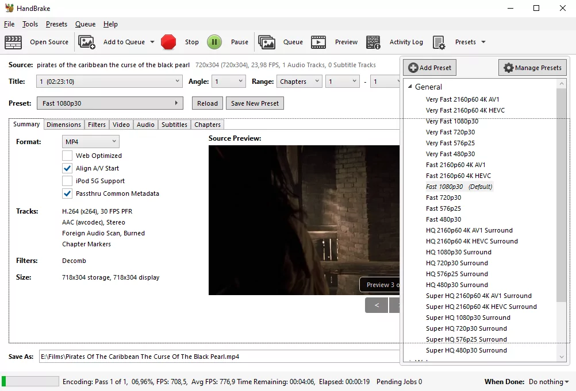Select the Very Fast 720p30 preset
This screenshot has height=391, width=576.
pyautogui.click(x=450, y=132)
